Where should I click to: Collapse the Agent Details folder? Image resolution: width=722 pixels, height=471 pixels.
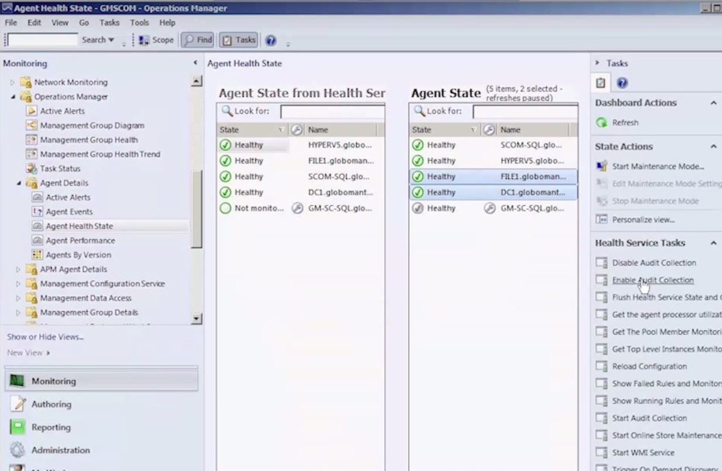point(19,183)
